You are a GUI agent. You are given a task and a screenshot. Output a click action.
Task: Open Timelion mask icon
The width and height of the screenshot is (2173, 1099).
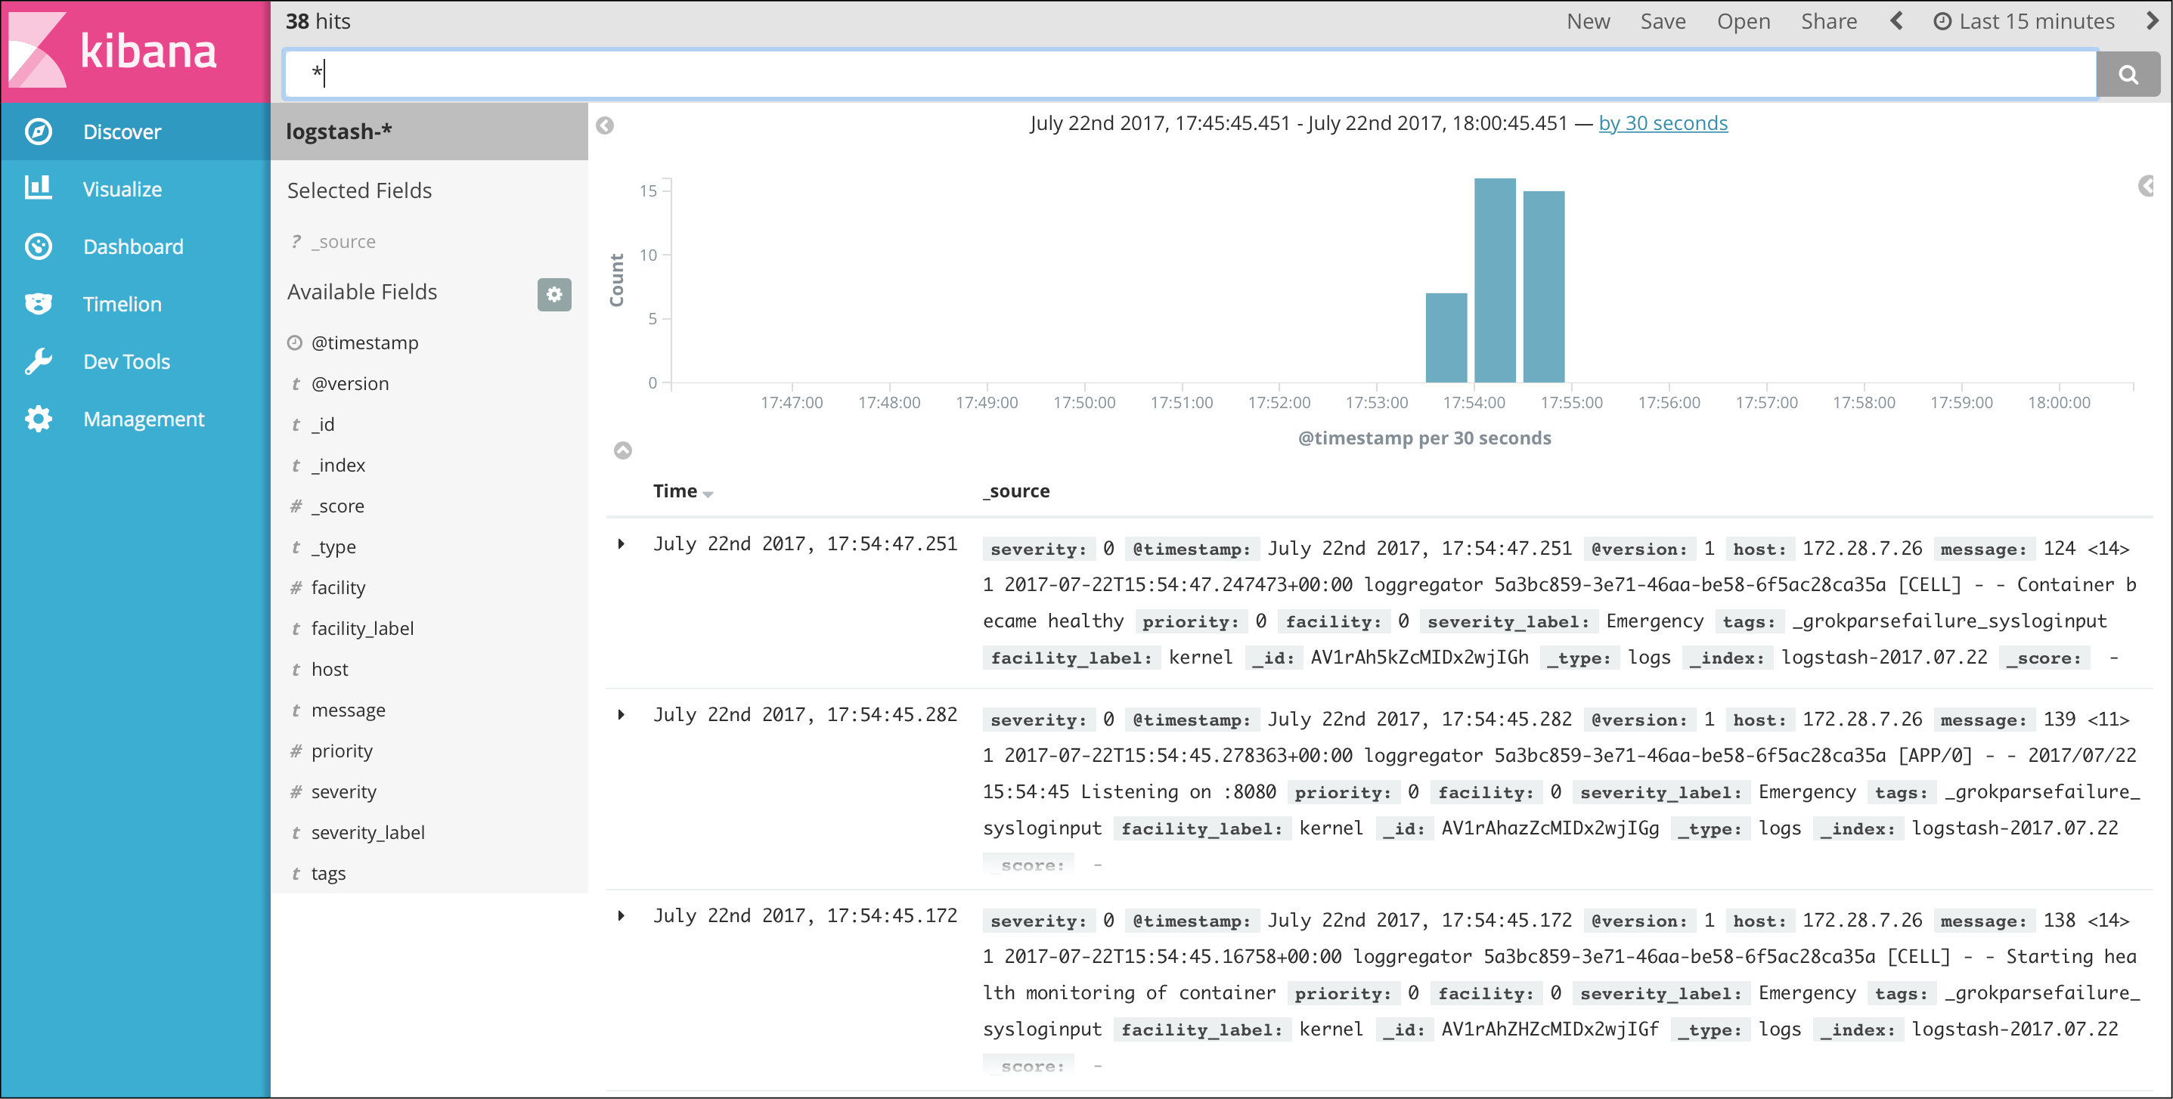[x=39, y=304]
